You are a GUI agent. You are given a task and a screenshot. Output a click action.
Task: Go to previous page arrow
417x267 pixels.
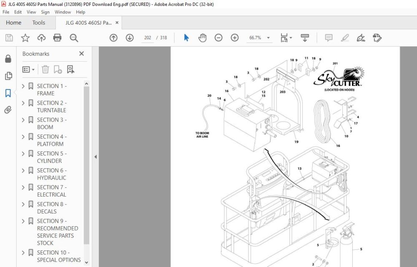coord(113,38)
